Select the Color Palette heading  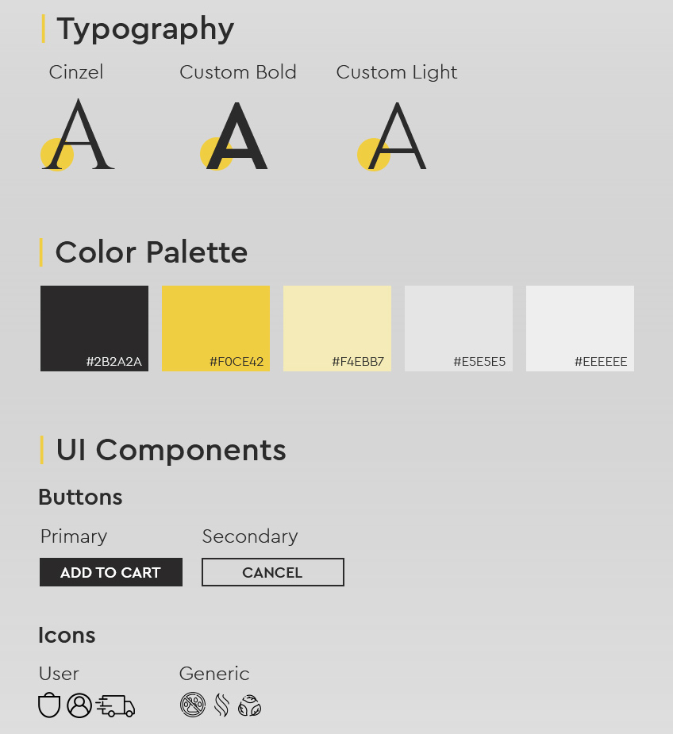tap(152, 252)
